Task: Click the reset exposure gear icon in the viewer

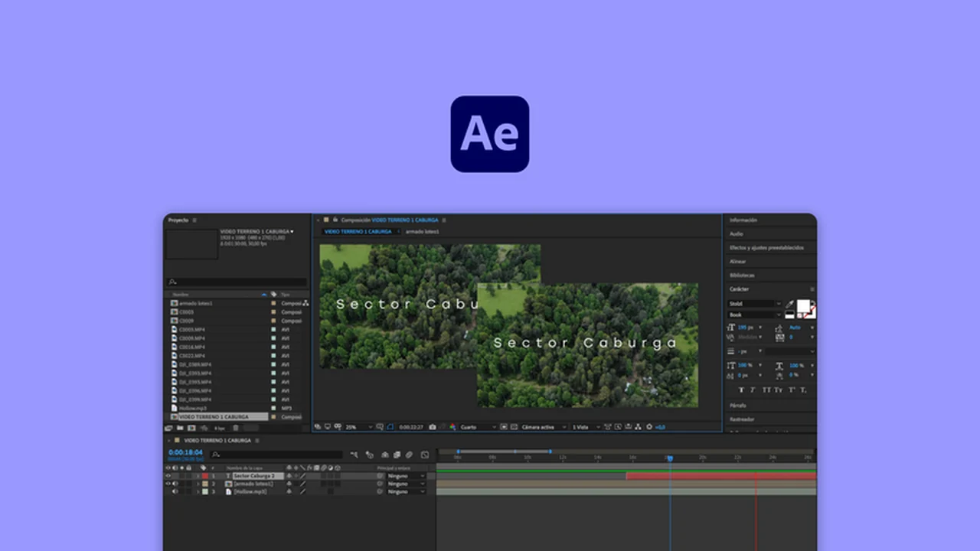Action: [649, 427]
